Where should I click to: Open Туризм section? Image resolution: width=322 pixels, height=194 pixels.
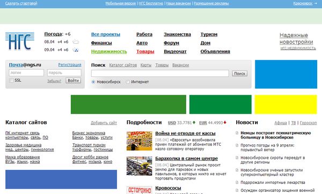(209, 34)
